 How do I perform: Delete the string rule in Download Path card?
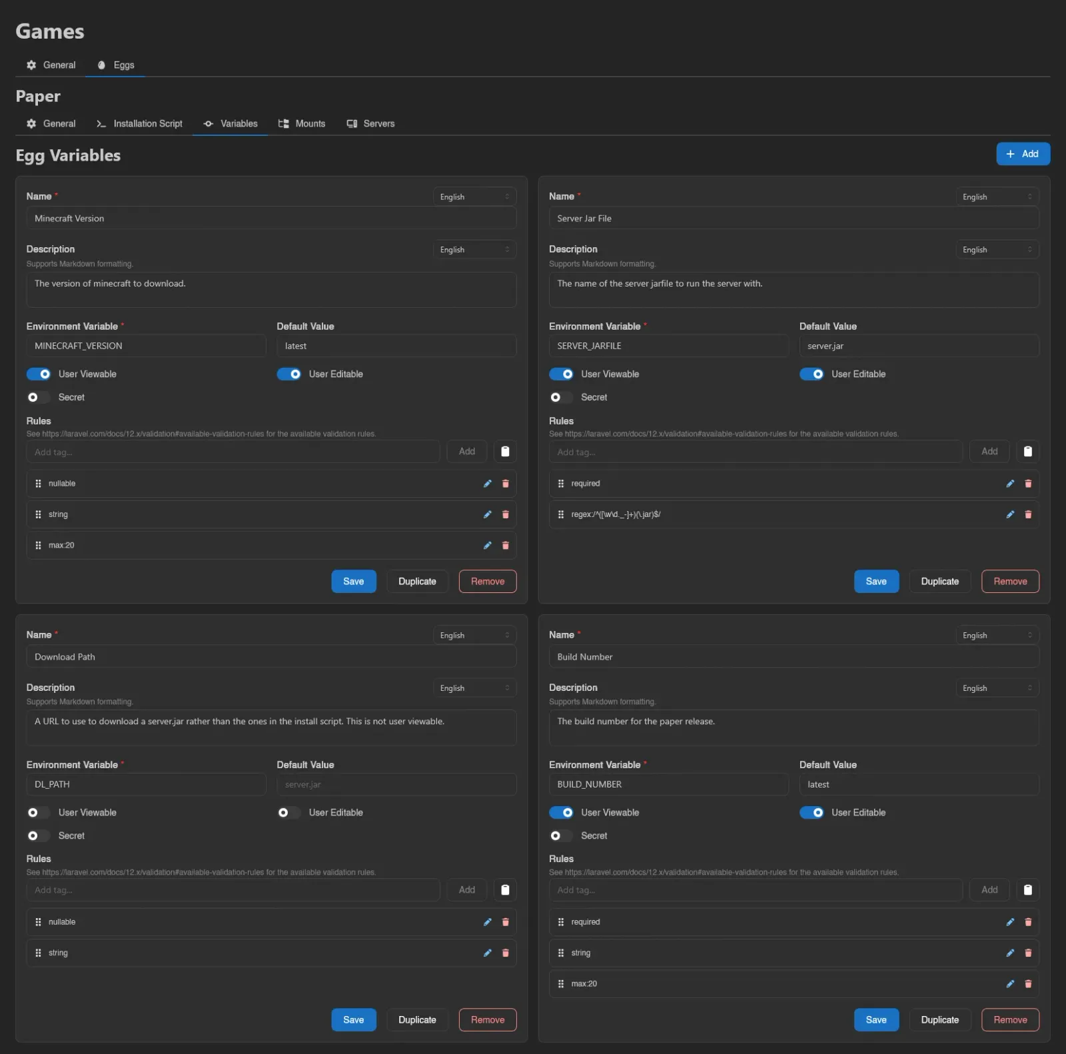click(506, 953)
